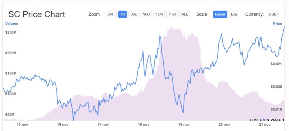Click the Live Coin Watch logo
This screenshot has width=289, height=131.
tap(267, 120)
